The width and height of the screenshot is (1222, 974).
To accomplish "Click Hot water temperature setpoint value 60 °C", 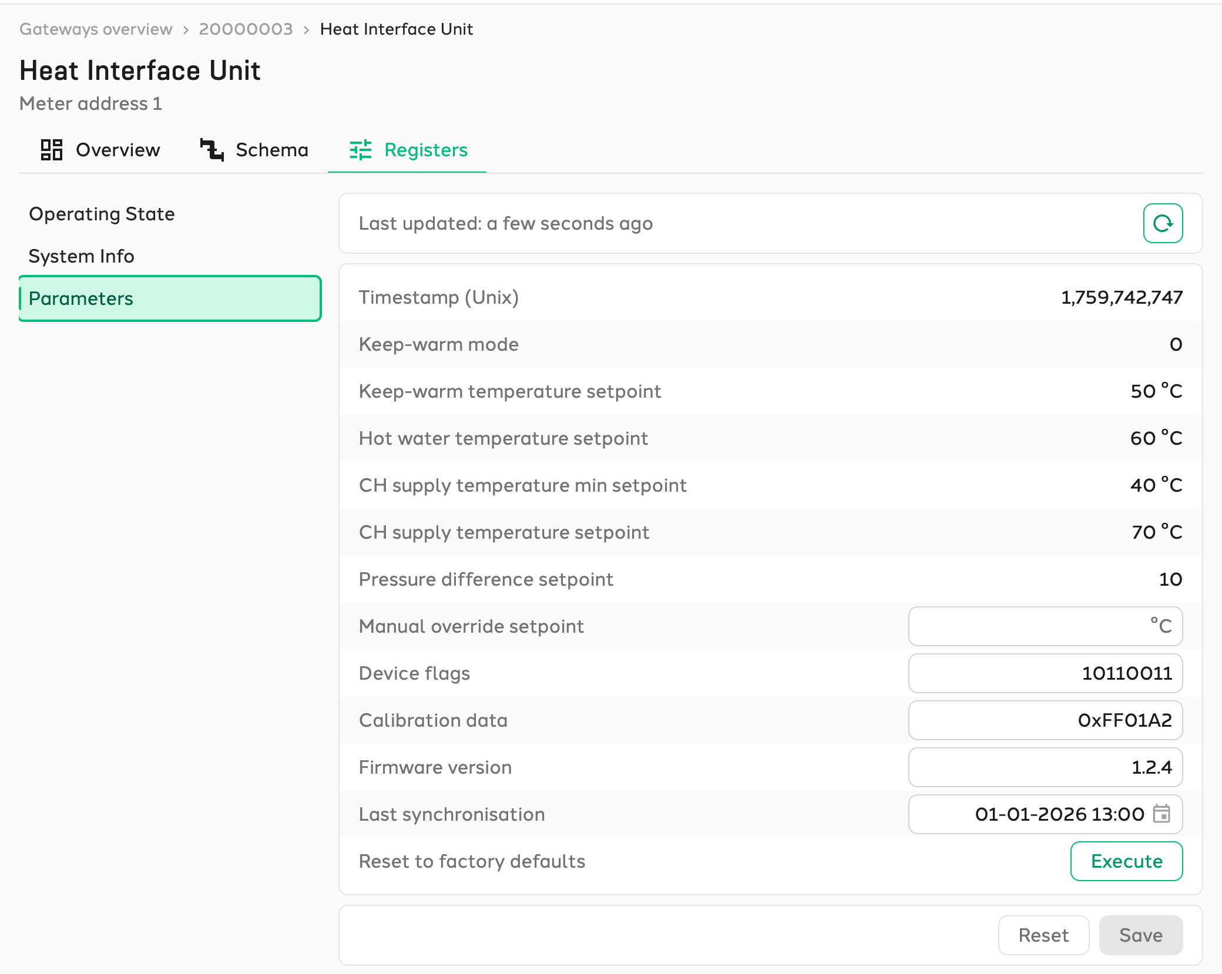I will [1156, 438].
